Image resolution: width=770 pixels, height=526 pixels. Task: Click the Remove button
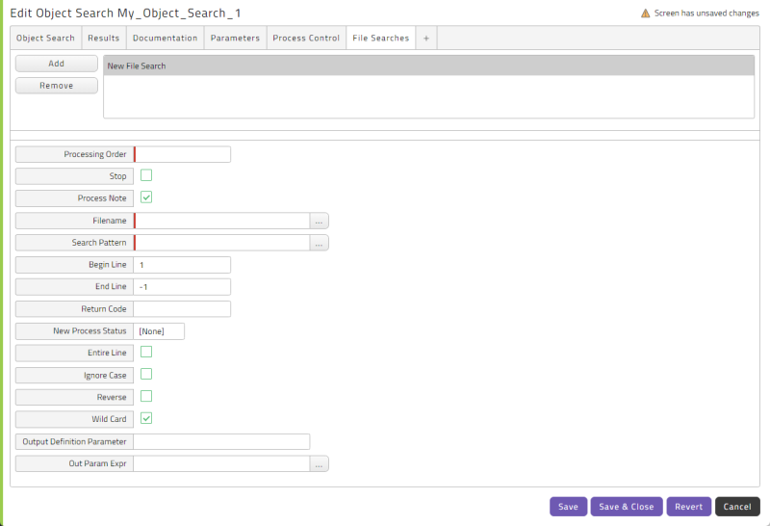pos(57,86)
